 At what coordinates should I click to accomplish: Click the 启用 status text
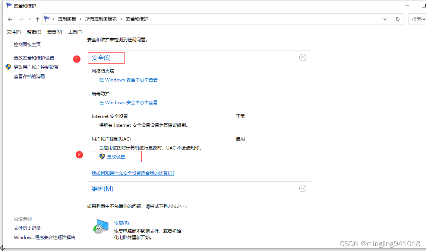click(240, 139)
